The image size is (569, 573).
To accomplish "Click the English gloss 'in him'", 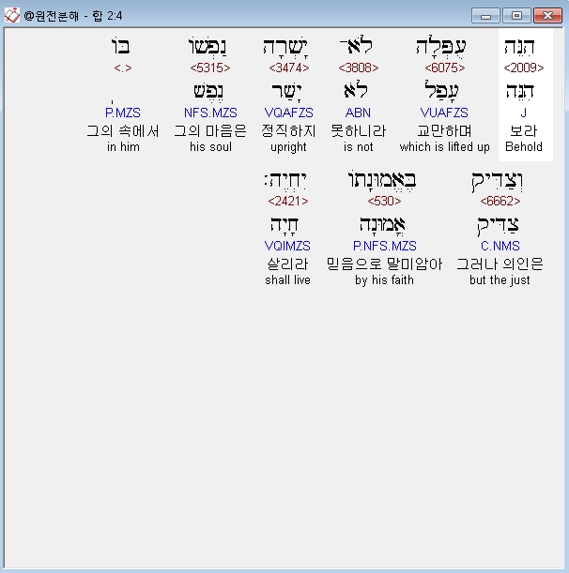I will 123,146.
